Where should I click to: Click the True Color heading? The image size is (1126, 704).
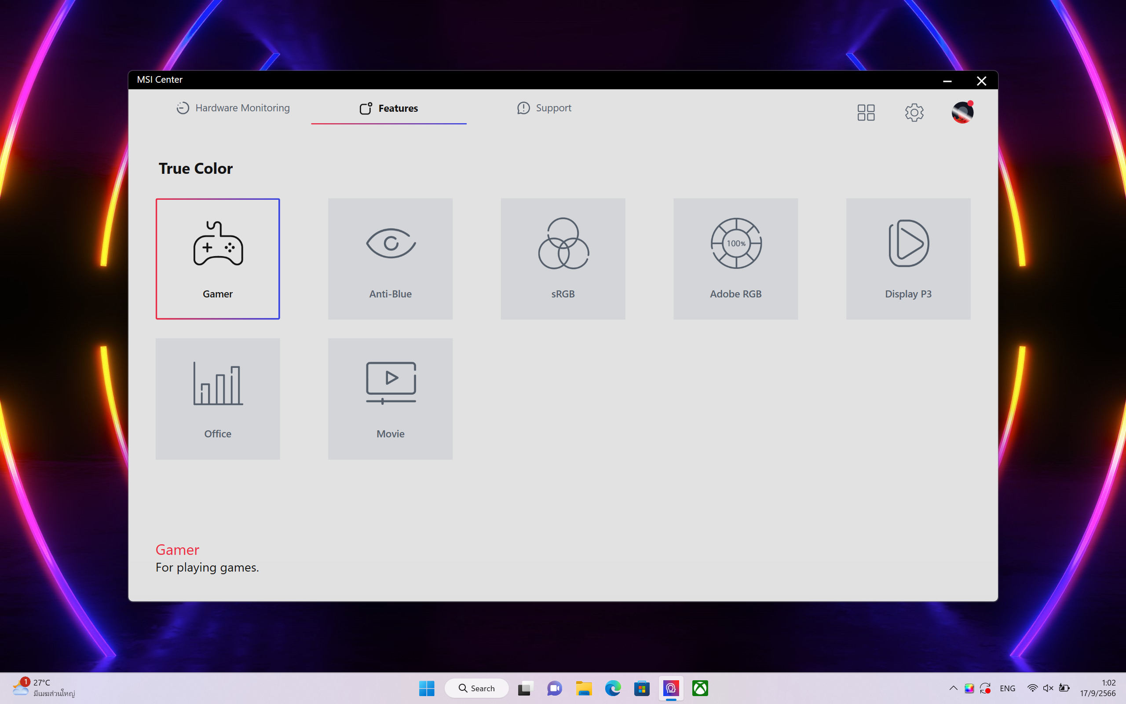(x=195, y=169)
